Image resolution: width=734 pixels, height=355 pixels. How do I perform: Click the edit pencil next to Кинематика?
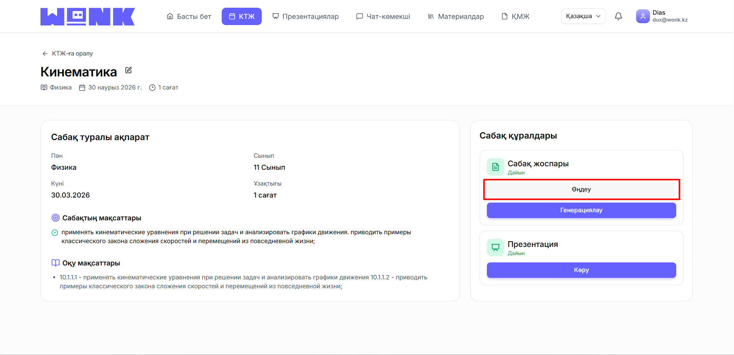128,70
